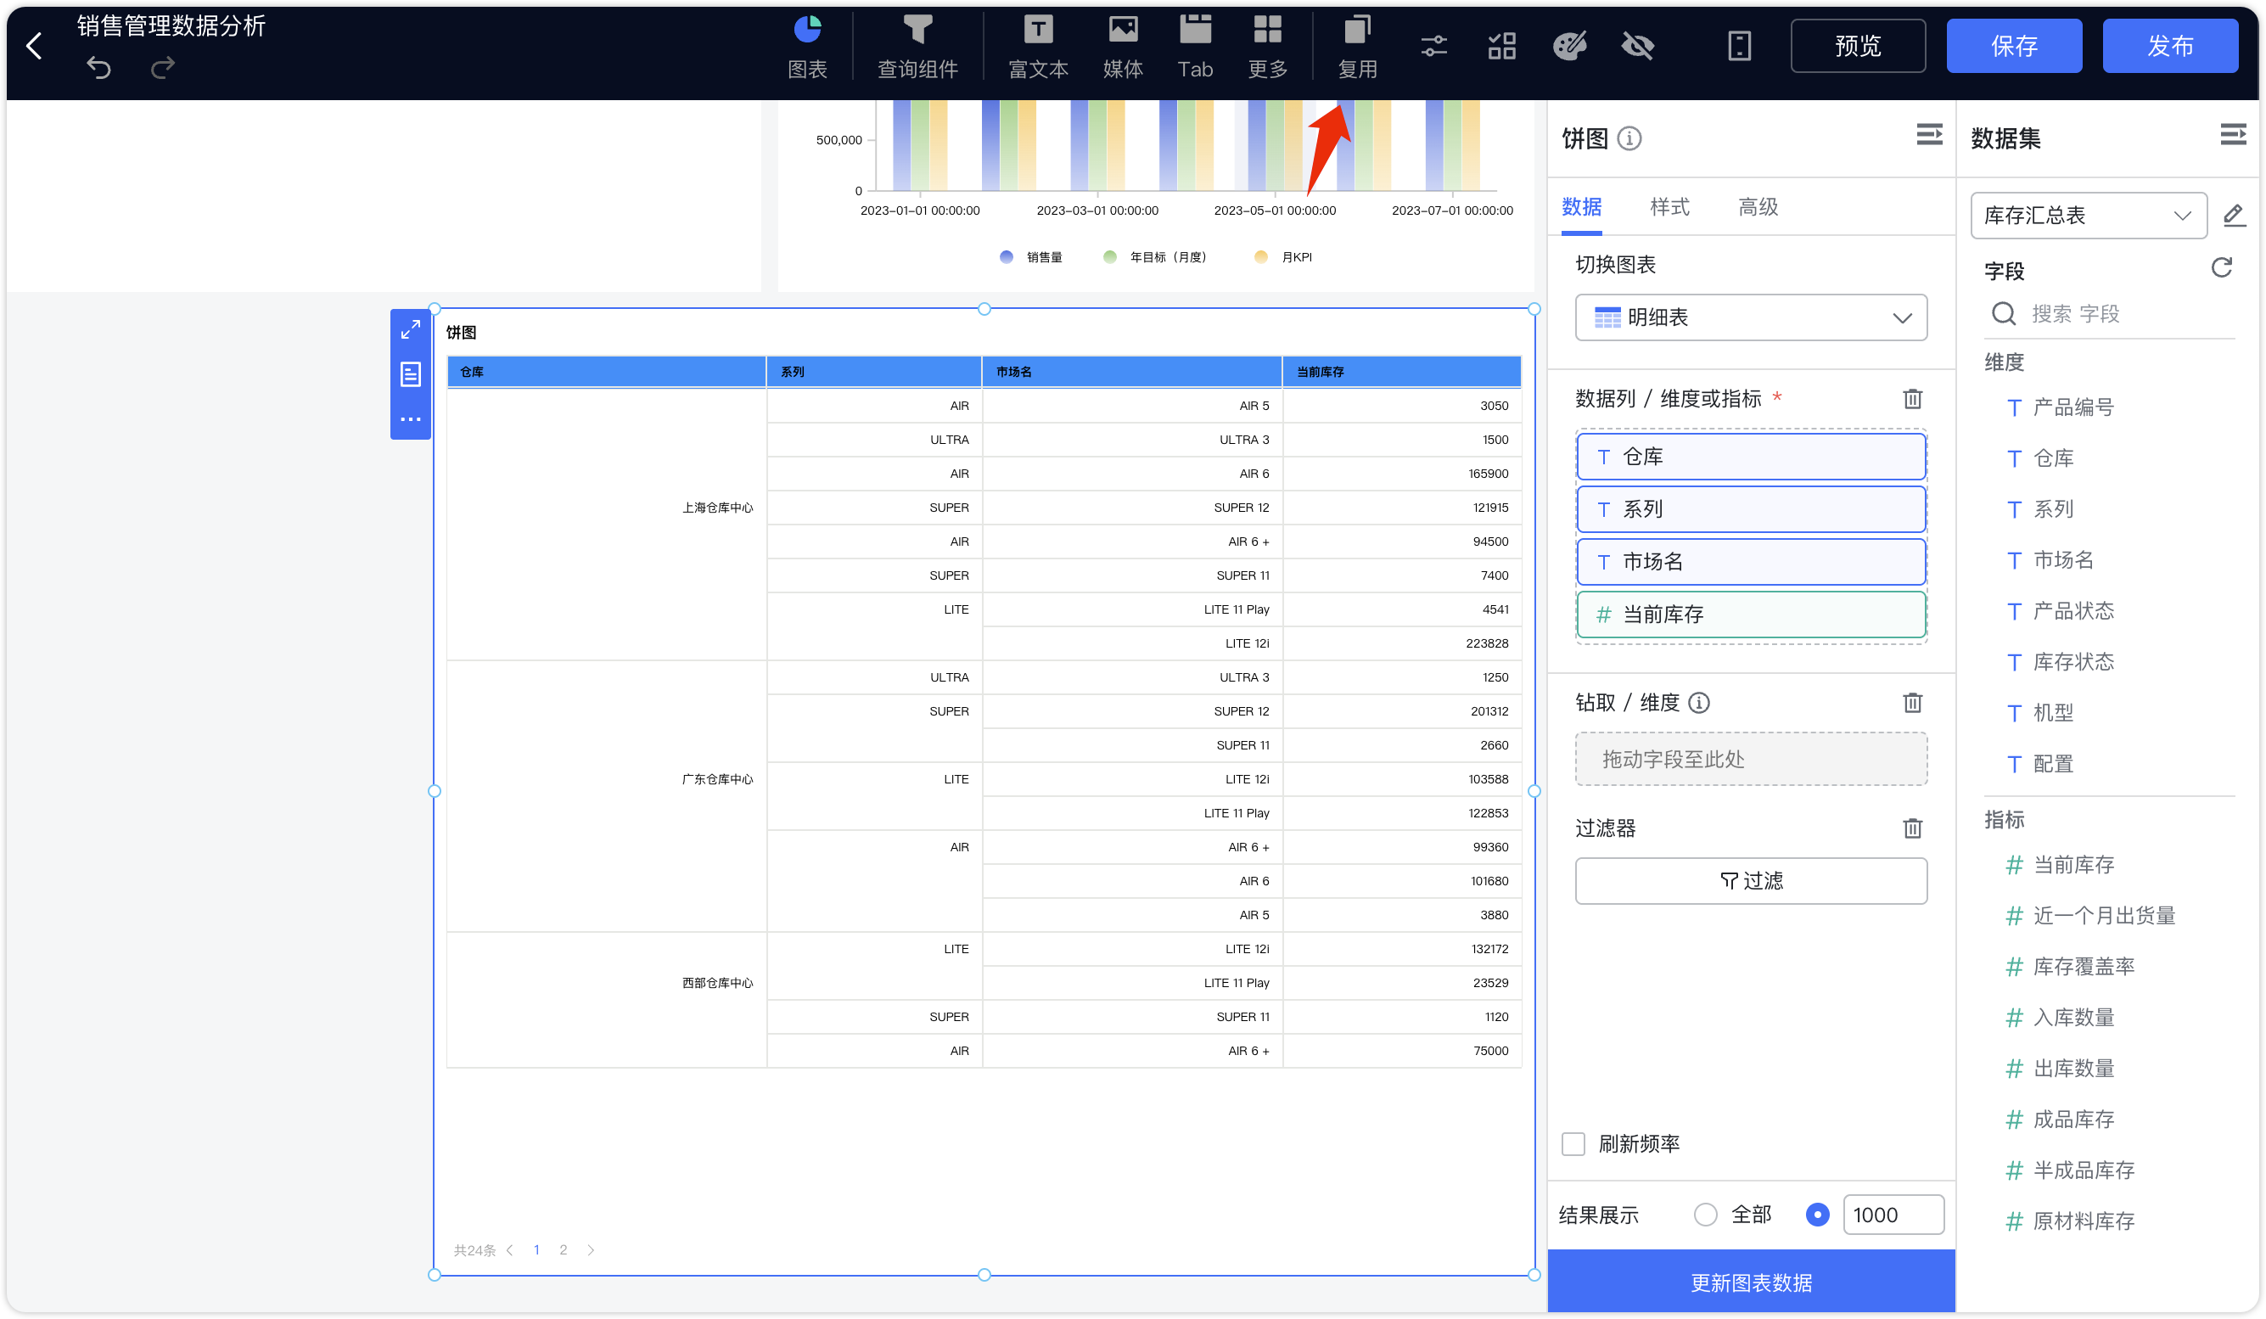
Task: Select the 仓库 data column field
Action: click(1750, 457)
